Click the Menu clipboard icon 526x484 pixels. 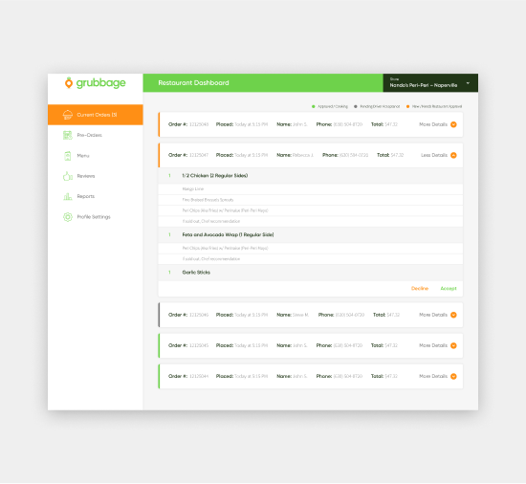pos(68,156)
